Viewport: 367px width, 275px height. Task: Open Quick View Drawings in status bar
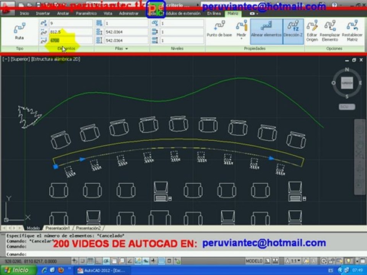pos(276,261)
